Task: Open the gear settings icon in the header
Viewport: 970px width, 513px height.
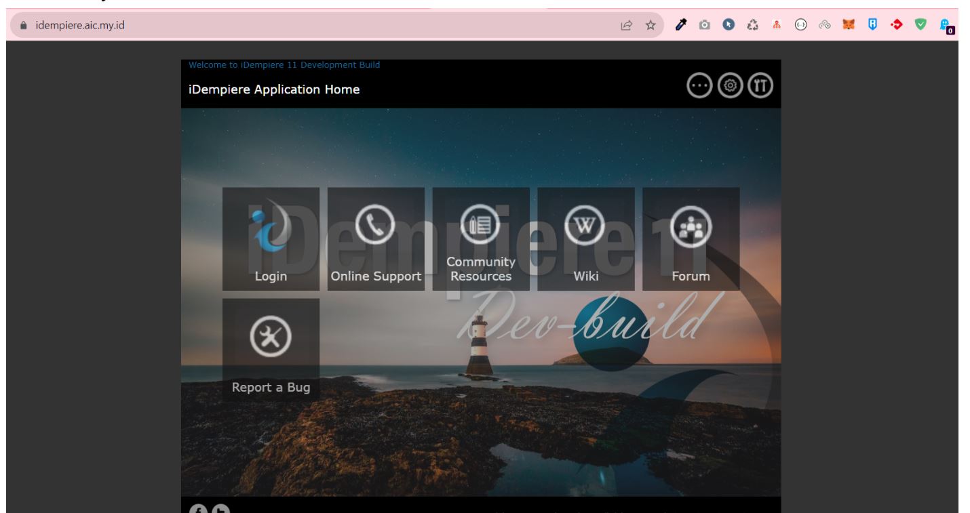Action: tap(729, 85)
